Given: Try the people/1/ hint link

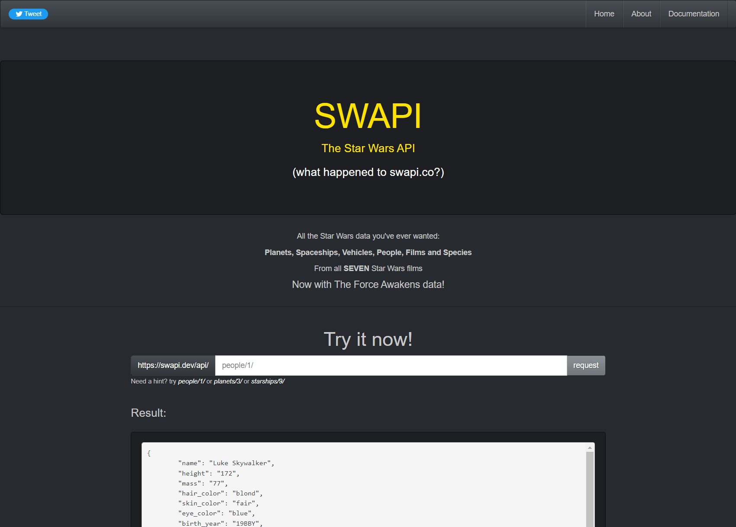Looking at the screenshot, I should point(191,381).
